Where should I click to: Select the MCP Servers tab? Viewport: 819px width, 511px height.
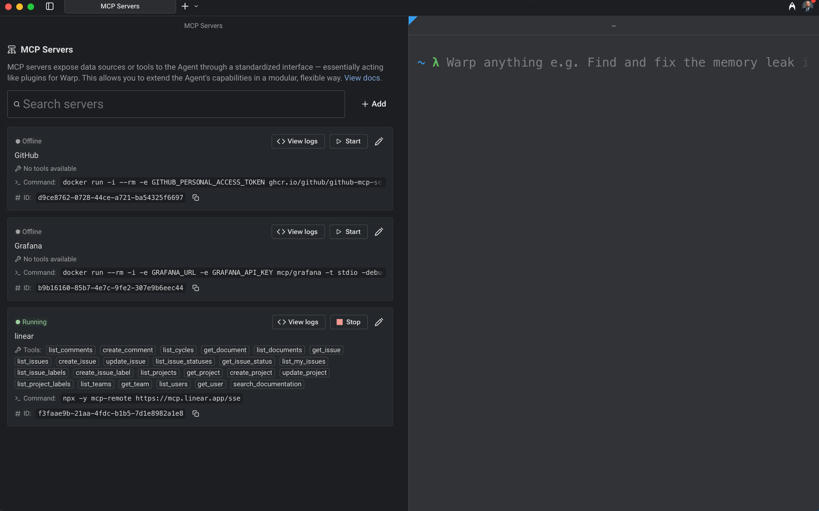(120, 6)
